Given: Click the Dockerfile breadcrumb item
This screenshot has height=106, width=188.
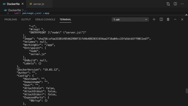Looking at the screenshot, I should coord(14,10).
